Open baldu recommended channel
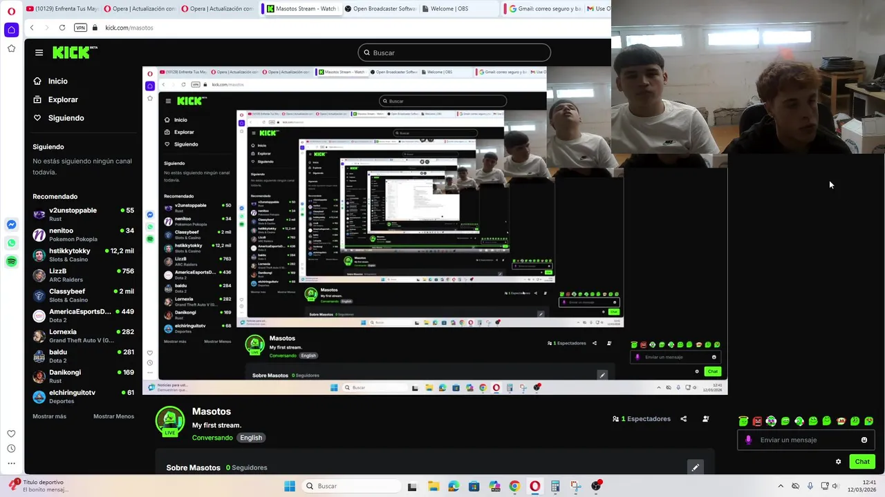 (83, 356)
